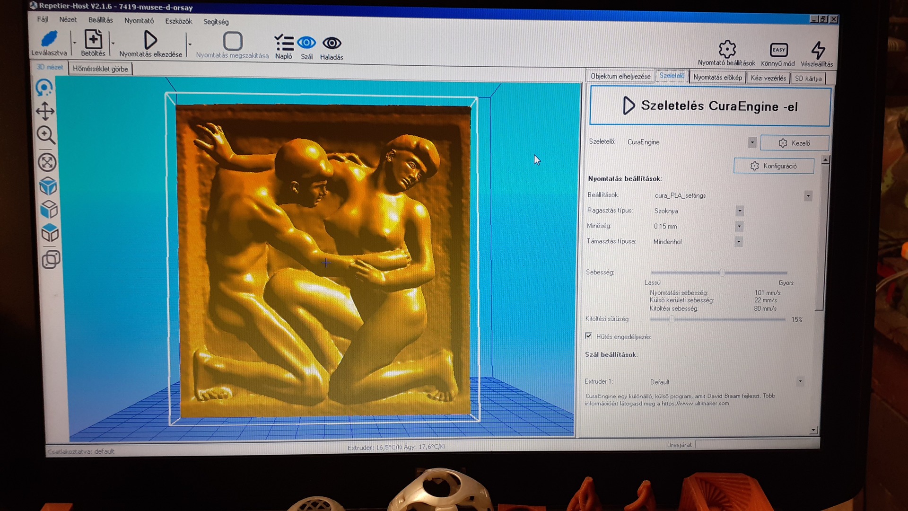Click the Konfiguráció button

point(774,166)
